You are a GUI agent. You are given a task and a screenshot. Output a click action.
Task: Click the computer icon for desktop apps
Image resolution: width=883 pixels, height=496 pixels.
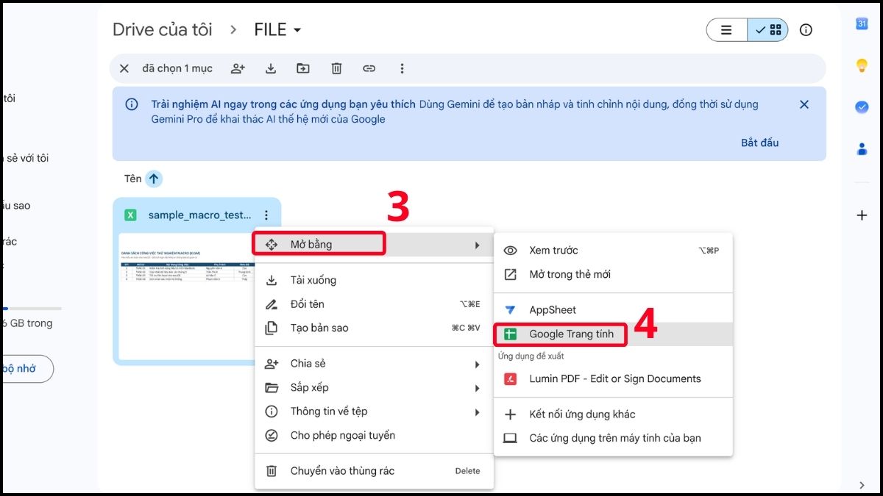tap(510, 438)
